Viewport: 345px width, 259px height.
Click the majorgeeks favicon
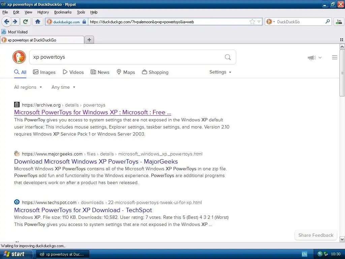[x=17, y=153]
